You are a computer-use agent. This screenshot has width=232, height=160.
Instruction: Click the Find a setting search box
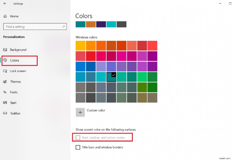32,27
